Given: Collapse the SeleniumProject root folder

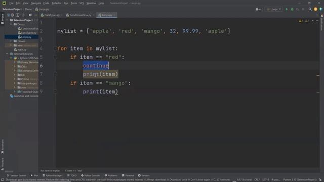Looking at the screenshot, I should click(x=7, y=20).
